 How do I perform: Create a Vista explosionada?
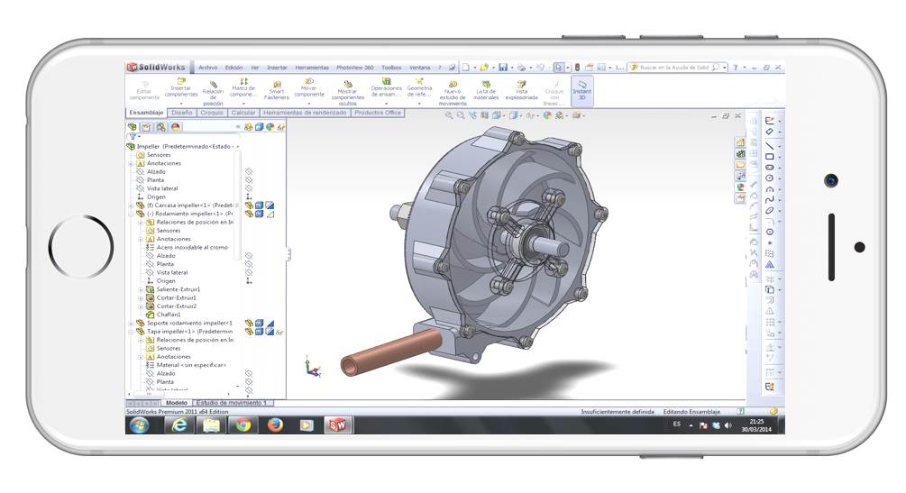point(521,88)
